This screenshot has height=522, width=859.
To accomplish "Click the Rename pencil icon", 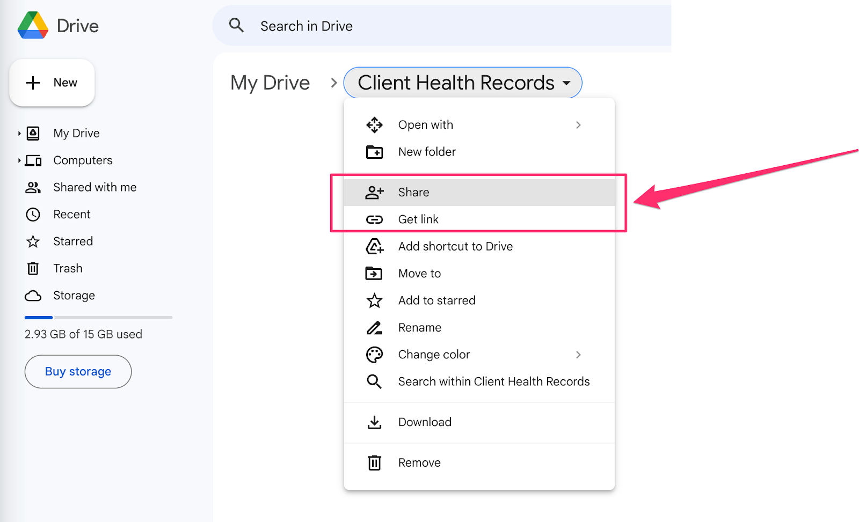I will click(x=375, y=327).
